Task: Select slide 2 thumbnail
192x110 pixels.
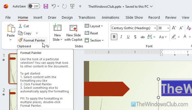Action: [13, 100]
